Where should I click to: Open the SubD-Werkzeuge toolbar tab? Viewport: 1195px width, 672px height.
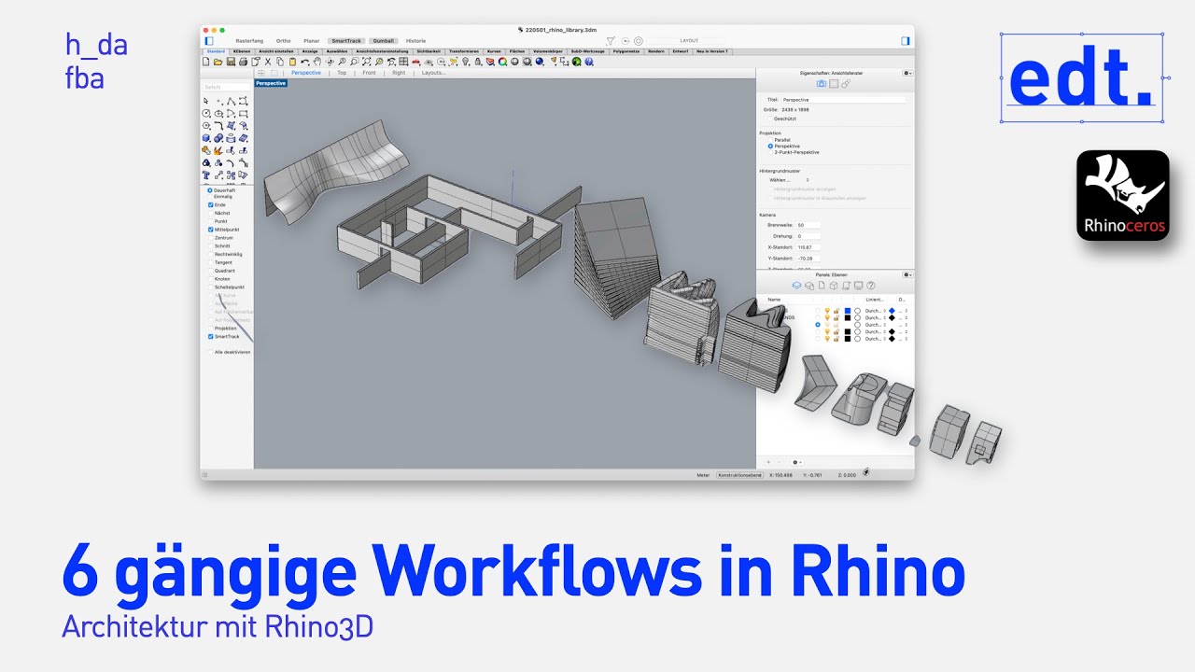pos(588,51)
